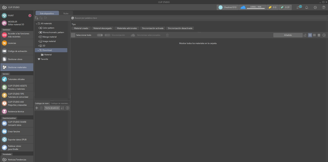Expand the Color pattern folder
Screen dimensions: 328x162
click(39, 28)
